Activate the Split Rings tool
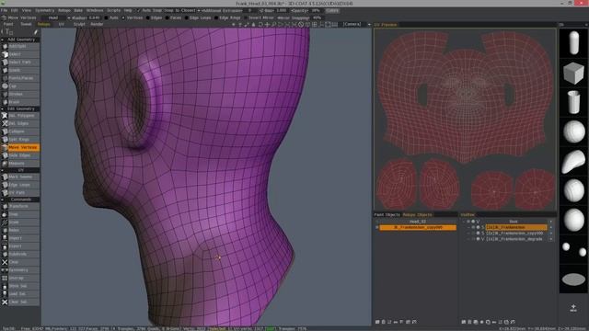589x331 pixels. 20,139
